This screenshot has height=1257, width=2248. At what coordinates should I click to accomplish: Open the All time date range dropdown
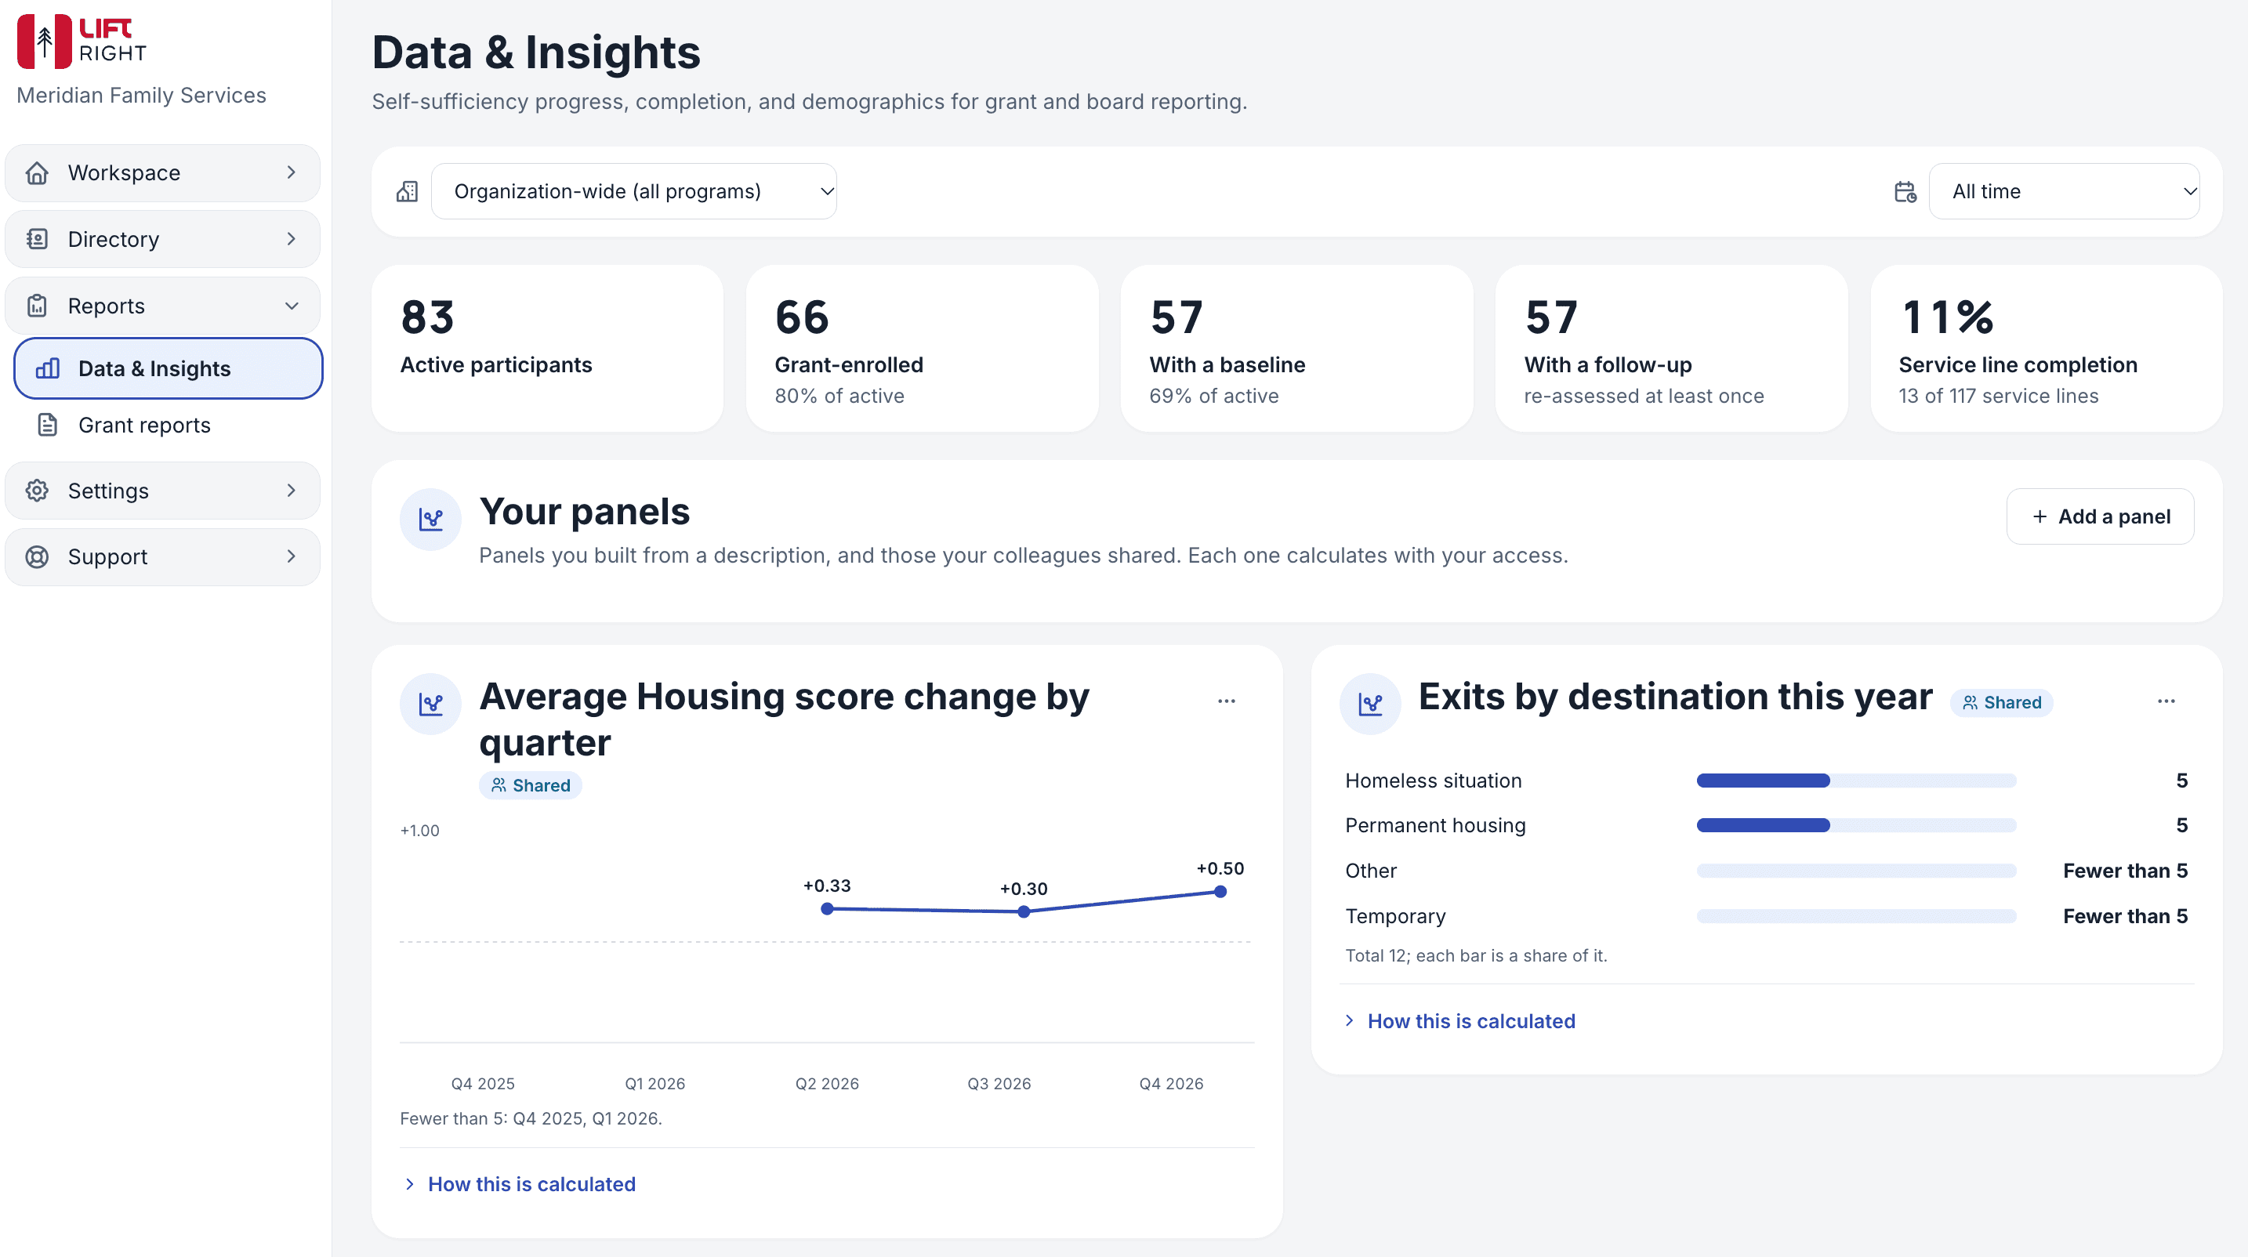(x=2064, y=191)
